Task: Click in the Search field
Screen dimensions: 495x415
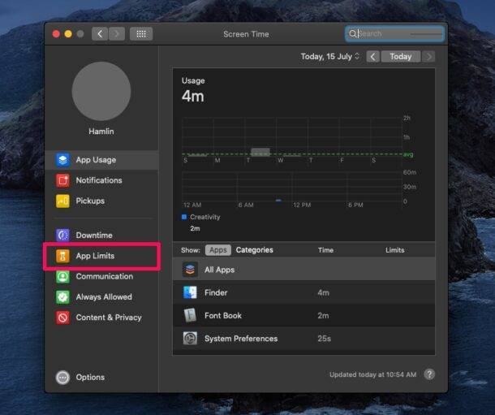Action: point(395,33)
